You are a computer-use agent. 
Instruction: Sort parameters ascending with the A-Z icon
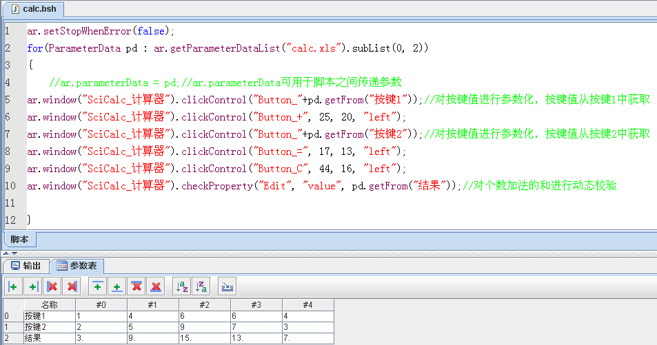coord(181,286)
